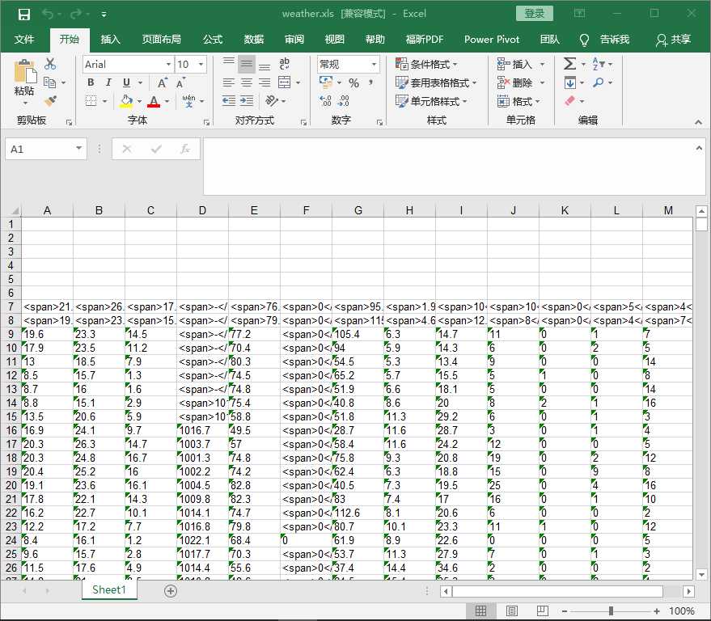Click 删除 delete cells button
This screenshot has width=711, height=621.
[514, 83]
